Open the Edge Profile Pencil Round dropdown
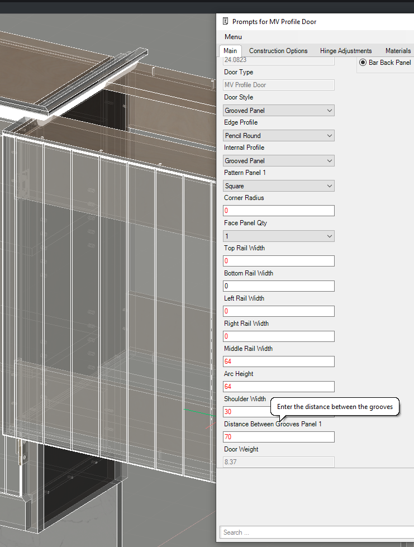Image resolution: width=414 pixels, height=547 pixels. pyautogui.click(x=279, y=136)
